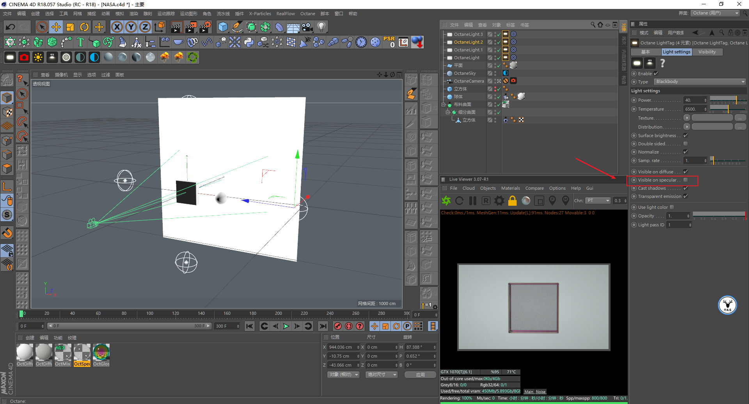Click the Octane sun light icon

[x=38, y=57]
